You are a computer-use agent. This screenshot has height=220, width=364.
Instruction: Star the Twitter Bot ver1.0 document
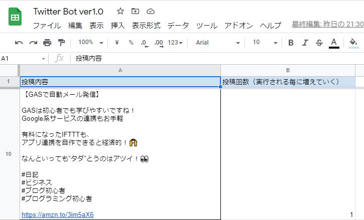tap(120, 11)
